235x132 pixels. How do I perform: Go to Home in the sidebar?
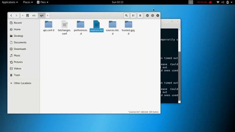coord(23,29)
